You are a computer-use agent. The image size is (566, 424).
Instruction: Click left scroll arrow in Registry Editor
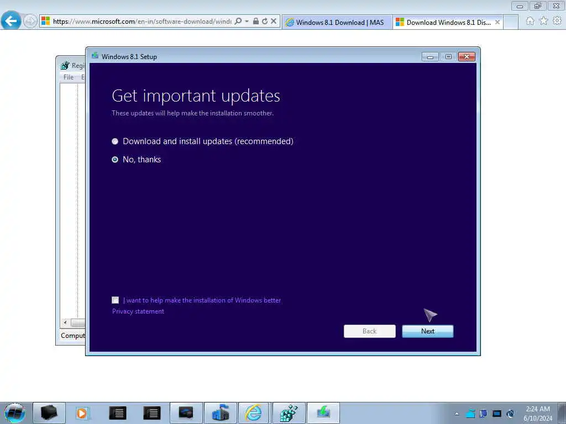(x=65, y=322)
